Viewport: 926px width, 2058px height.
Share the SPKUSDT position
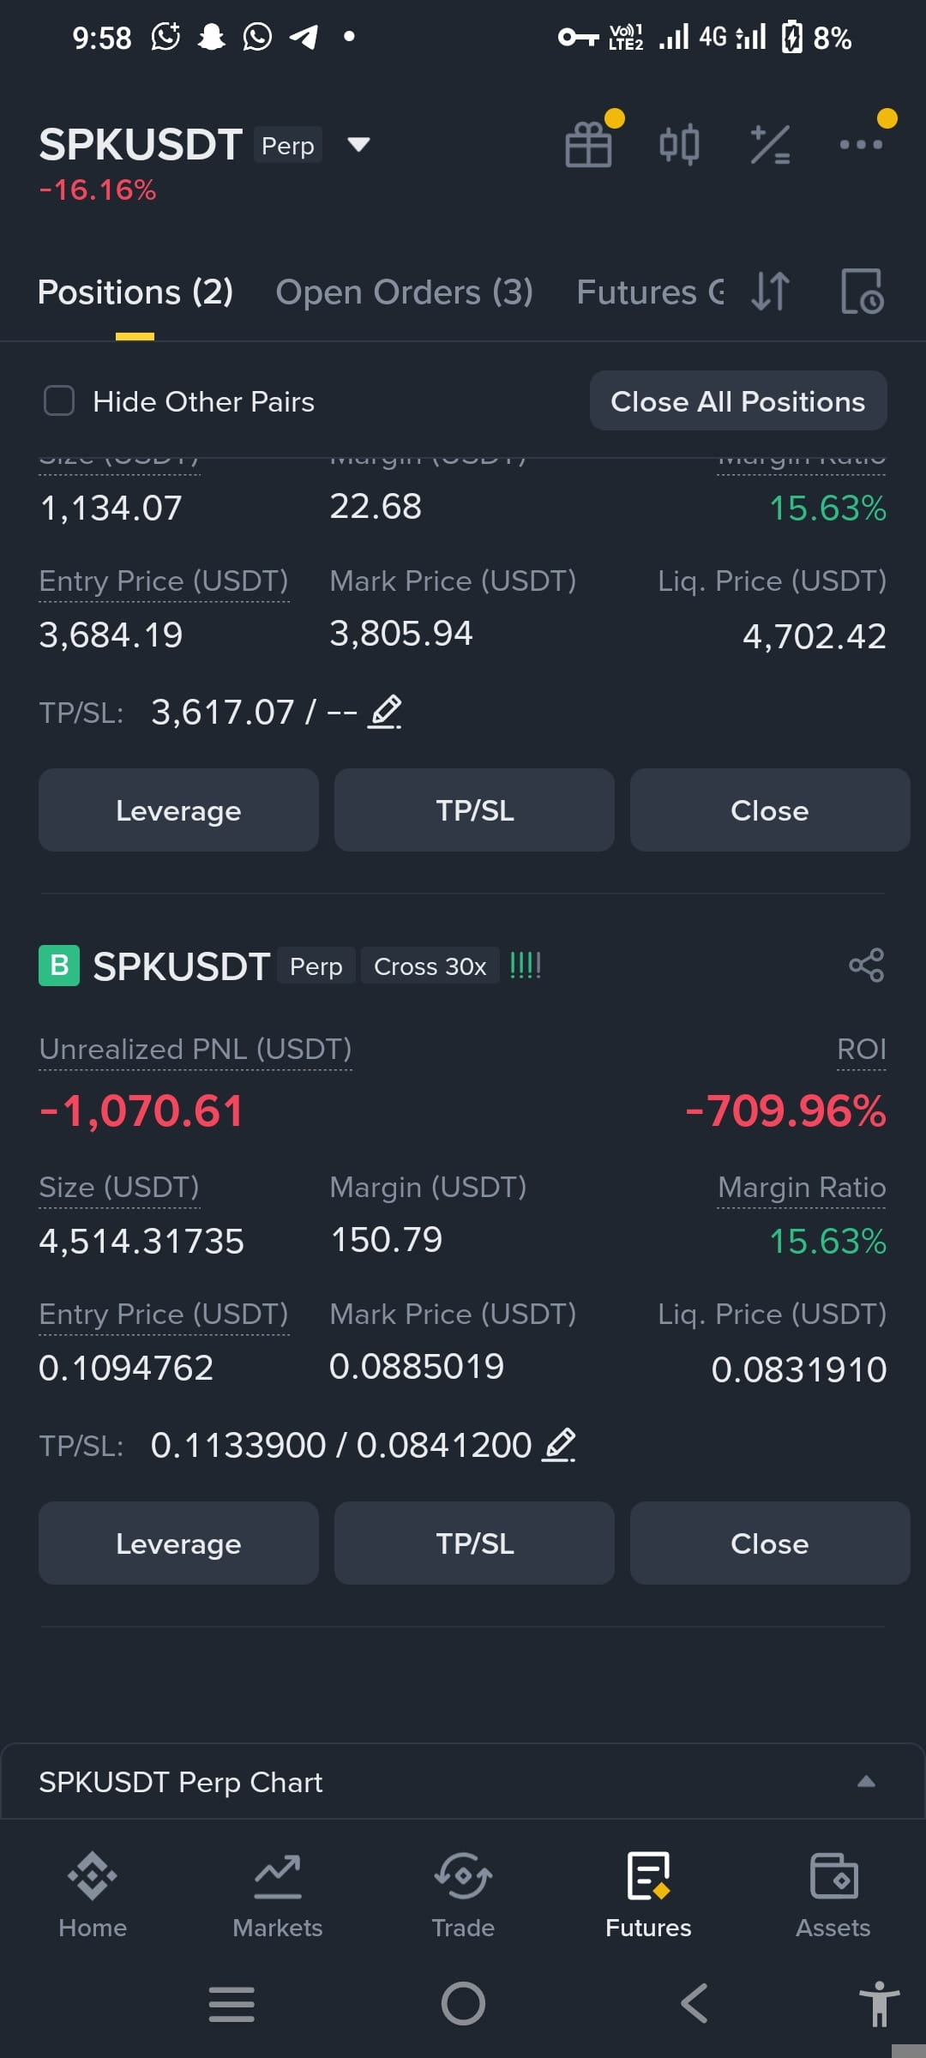pos(866,966)
